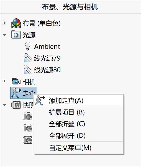Click the 走查 walking figure tree icon
This screenshot has height=167, width=141.
[x=16, y=93]
